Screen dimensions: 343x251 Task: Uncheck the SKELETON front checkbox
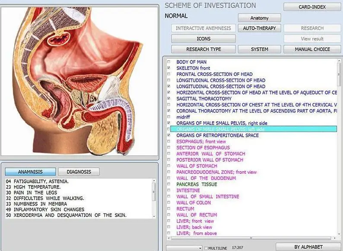169,68
